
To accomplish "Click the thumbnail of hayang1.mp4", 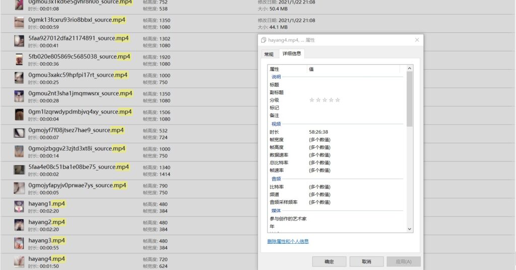I will (x=19, y=206).
